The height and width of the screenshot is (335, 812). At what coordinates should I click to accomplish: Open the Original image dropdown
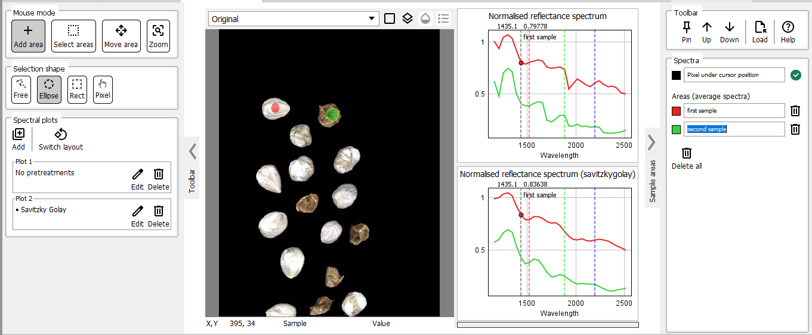(x=294, y=19)
